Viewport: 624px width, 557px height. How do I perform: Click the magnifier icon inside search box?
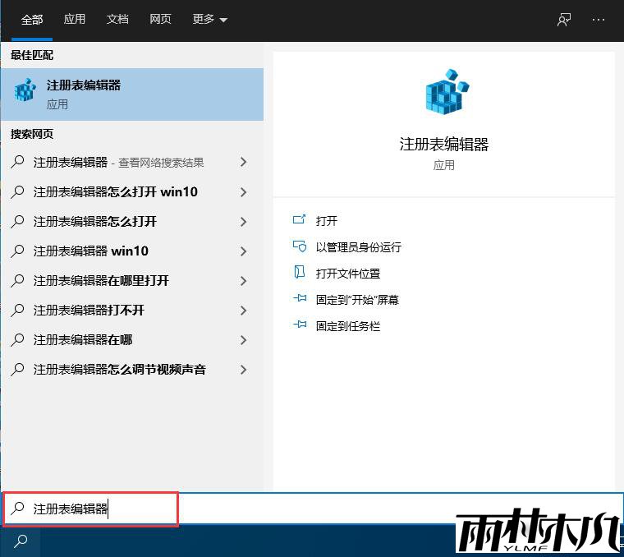(x=17, y=509)
